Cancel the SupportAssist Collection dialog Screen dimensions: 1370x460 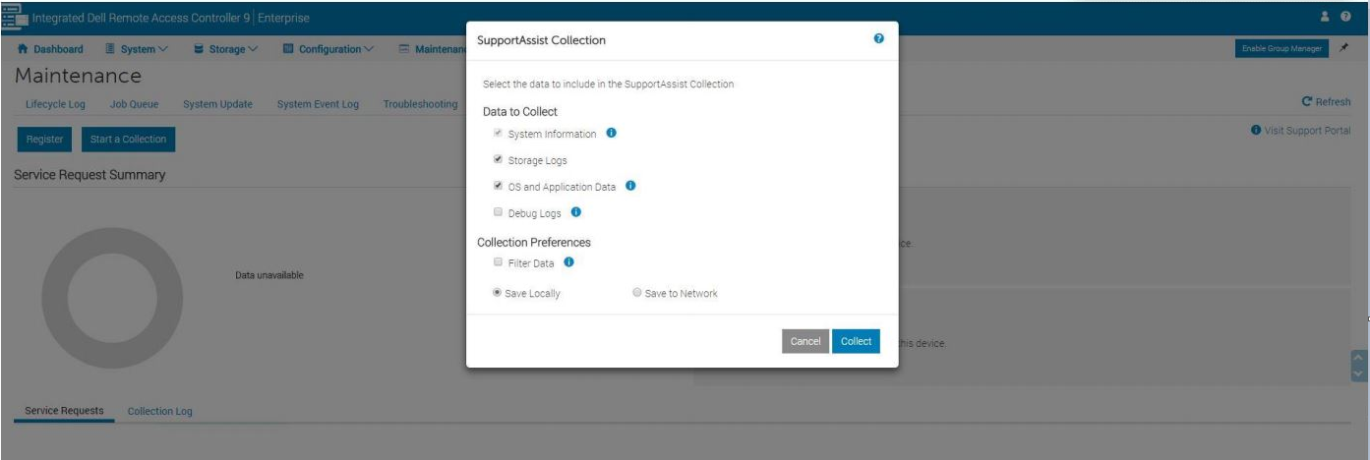pyautogui.click(x=804, y=341)
